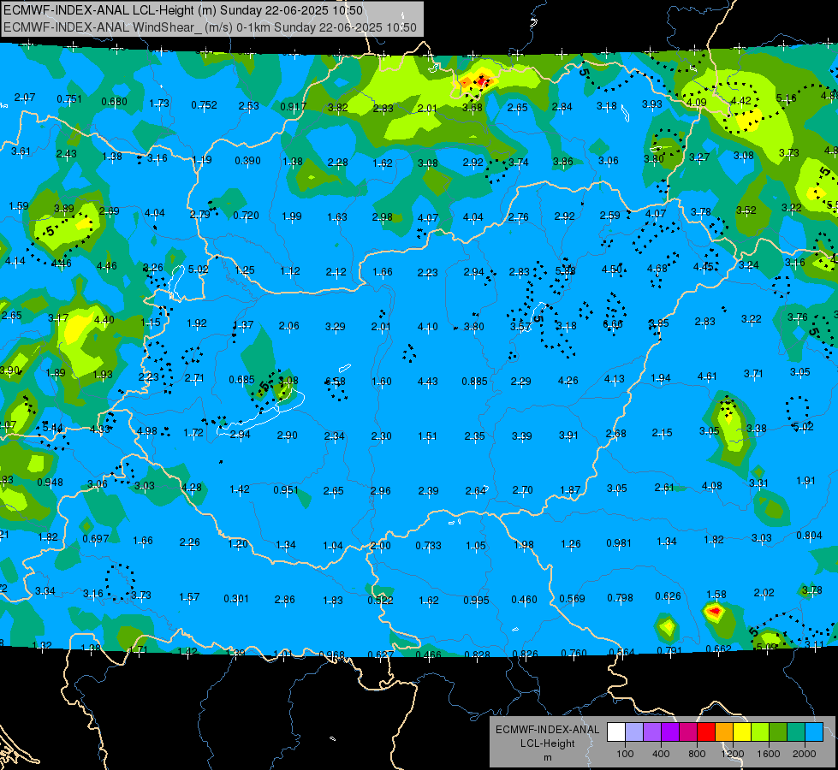
Task: Click the wind shear value '0.804'
Action: (x=809, y=535)
